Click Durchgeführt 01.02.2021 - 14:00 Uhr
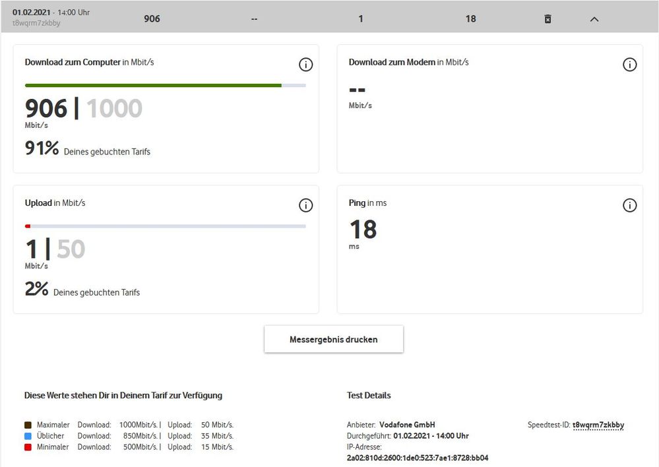The height and width of the screenshot is (467, 659). (x=408, y=436)
